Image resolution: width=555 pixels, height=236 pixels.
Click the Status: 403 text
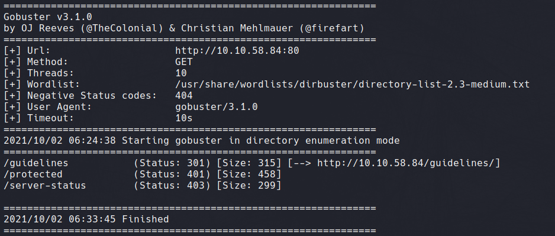click(x=172, y=185)
